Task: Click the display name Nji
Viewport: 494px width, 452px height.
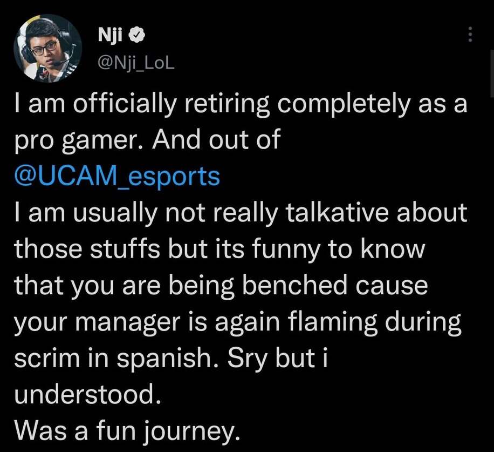Action: (109, 35)
